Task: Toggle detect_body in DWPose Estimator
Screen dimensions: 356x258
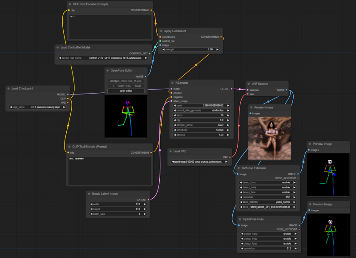Action: tap(268, 187)
